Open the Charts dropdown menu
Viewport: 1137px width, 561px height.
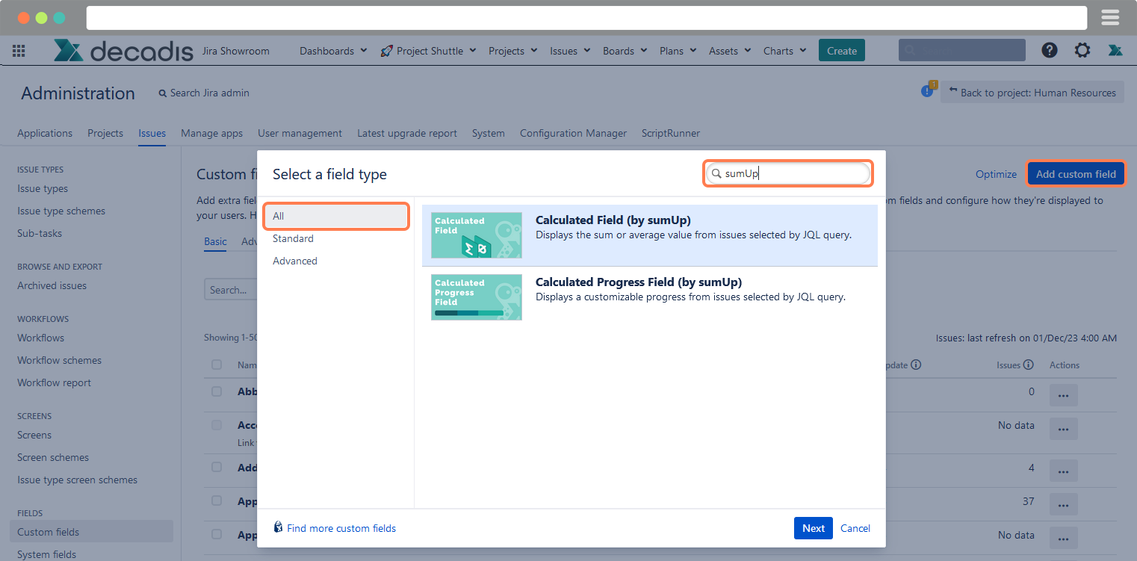[x=784, y=51]
